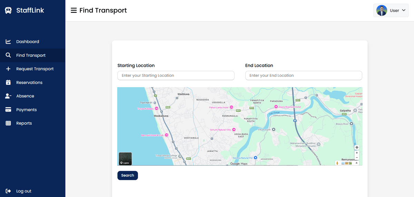Click the Vikum suath marker

pos(274,129)
